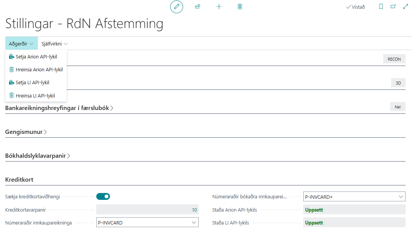Choose Hreinsa LI API-lykil
Viewport: 412px width, 237px height.
pyautogui.click(x=36, y=96)
